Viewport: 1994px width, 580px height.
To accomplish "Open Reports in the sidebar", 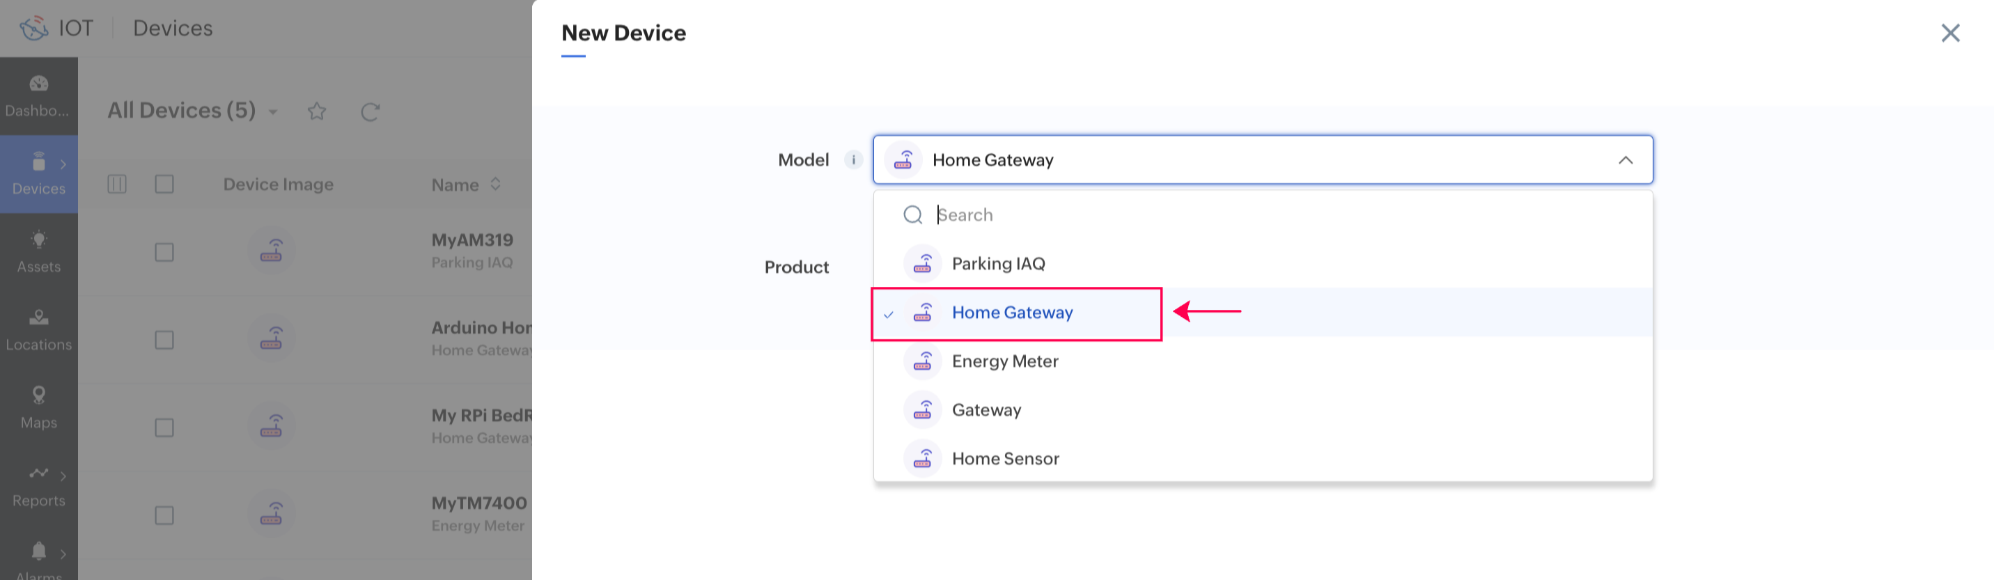I will click(39, 485).
